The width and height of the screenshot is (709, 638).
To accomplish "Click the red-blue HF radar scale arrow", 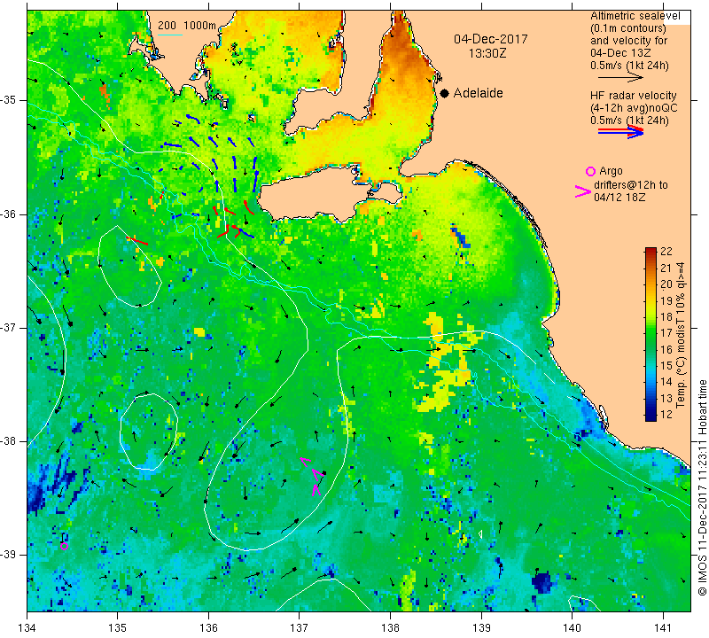I will [620, 132].
